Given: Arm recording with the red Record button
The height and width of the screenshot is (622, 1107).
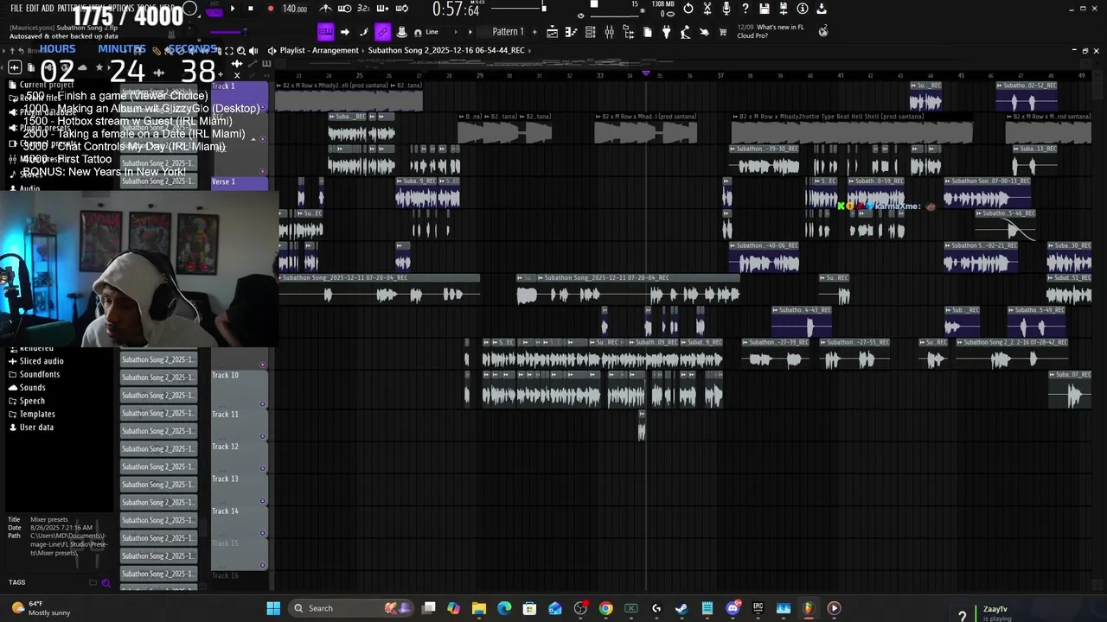Looking at the screenshot, I should click(x=270, y=9).
